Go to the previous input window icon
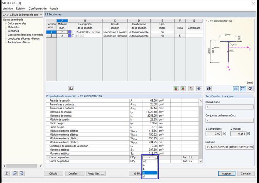The width and height of the screenshot is (259, 183). point(15,173)
